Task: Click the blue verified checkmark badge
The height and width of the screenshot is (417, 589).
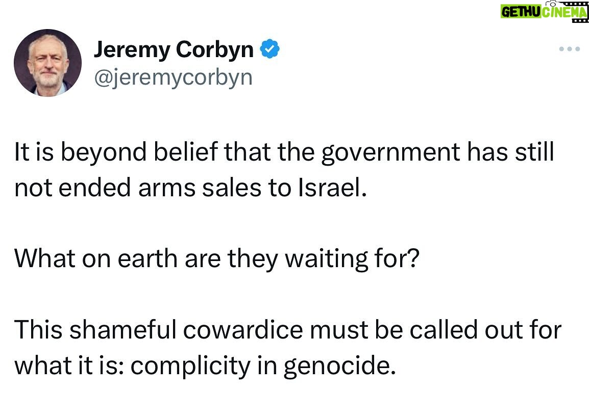Action: [269, 49]
